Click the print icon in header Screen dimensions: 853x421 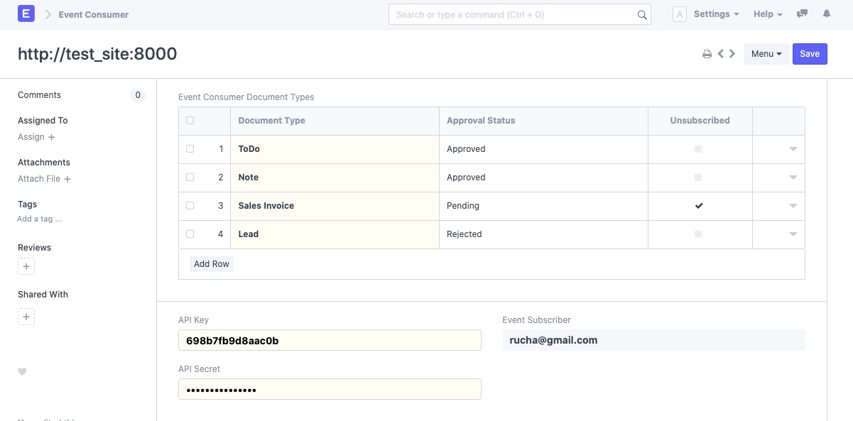pyautogui.click(x=707, y=54)
